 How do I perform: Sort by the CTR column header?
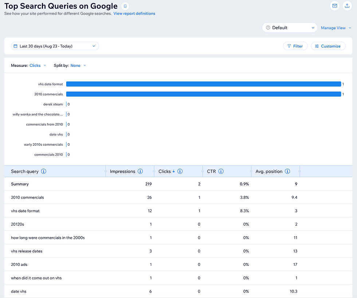(x=211, y=171)
